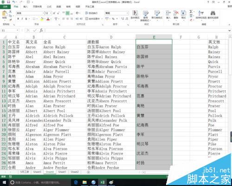Toggle bold formatting
Screen dimensions: 232x186
click(x=18, y=19)
